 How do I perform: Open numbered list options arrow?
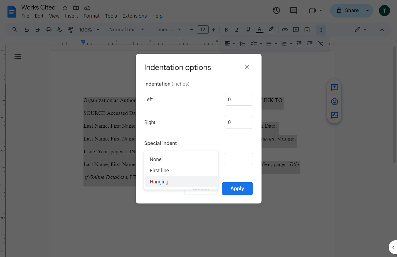tap(291, 44)
